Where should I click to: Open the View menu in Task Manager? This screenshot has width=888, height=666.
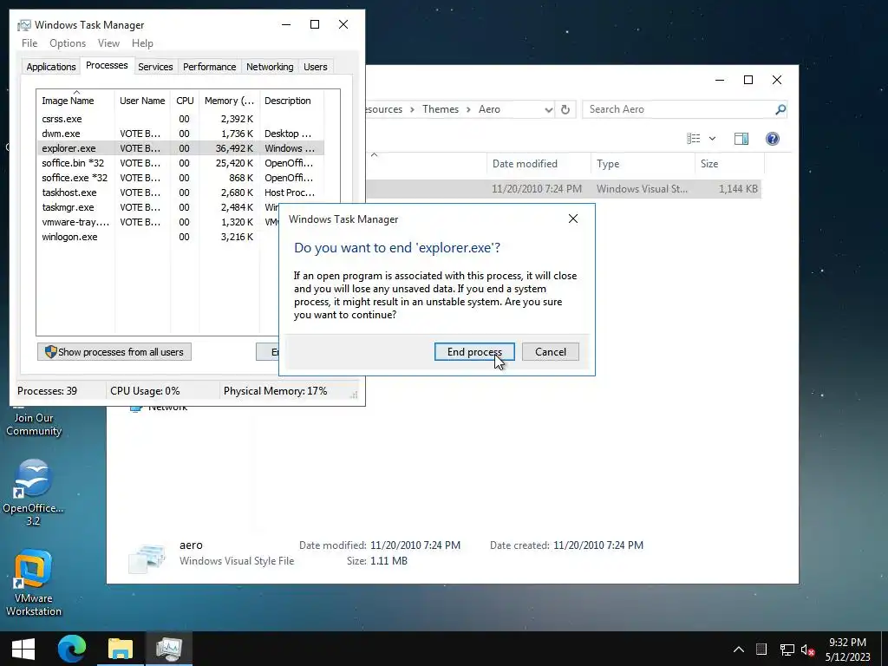point(108,43)
